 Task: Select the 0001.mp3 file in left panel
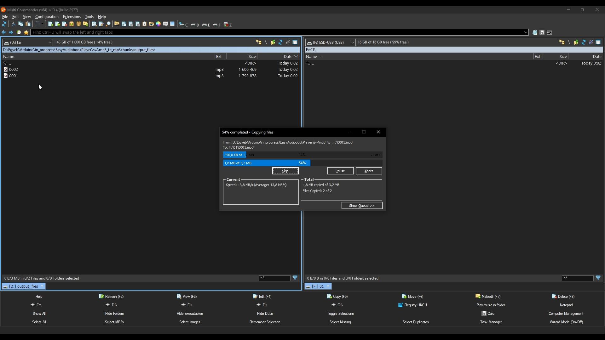click(13, 76)
